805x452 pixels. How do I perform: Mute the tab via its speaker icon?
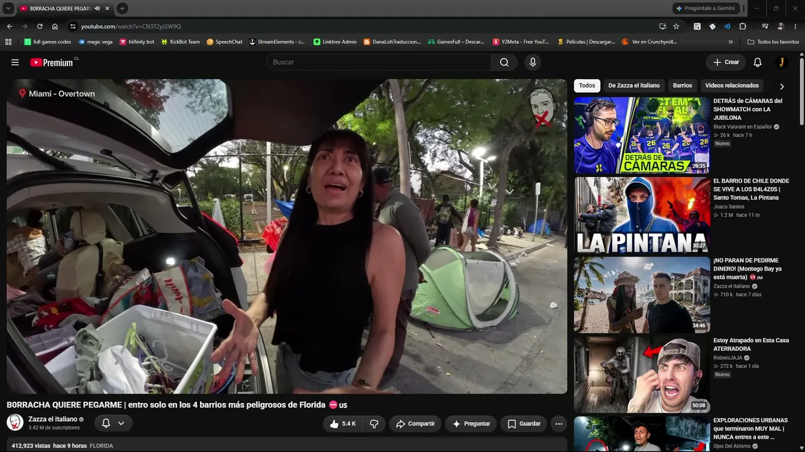(x=97, y=8)
